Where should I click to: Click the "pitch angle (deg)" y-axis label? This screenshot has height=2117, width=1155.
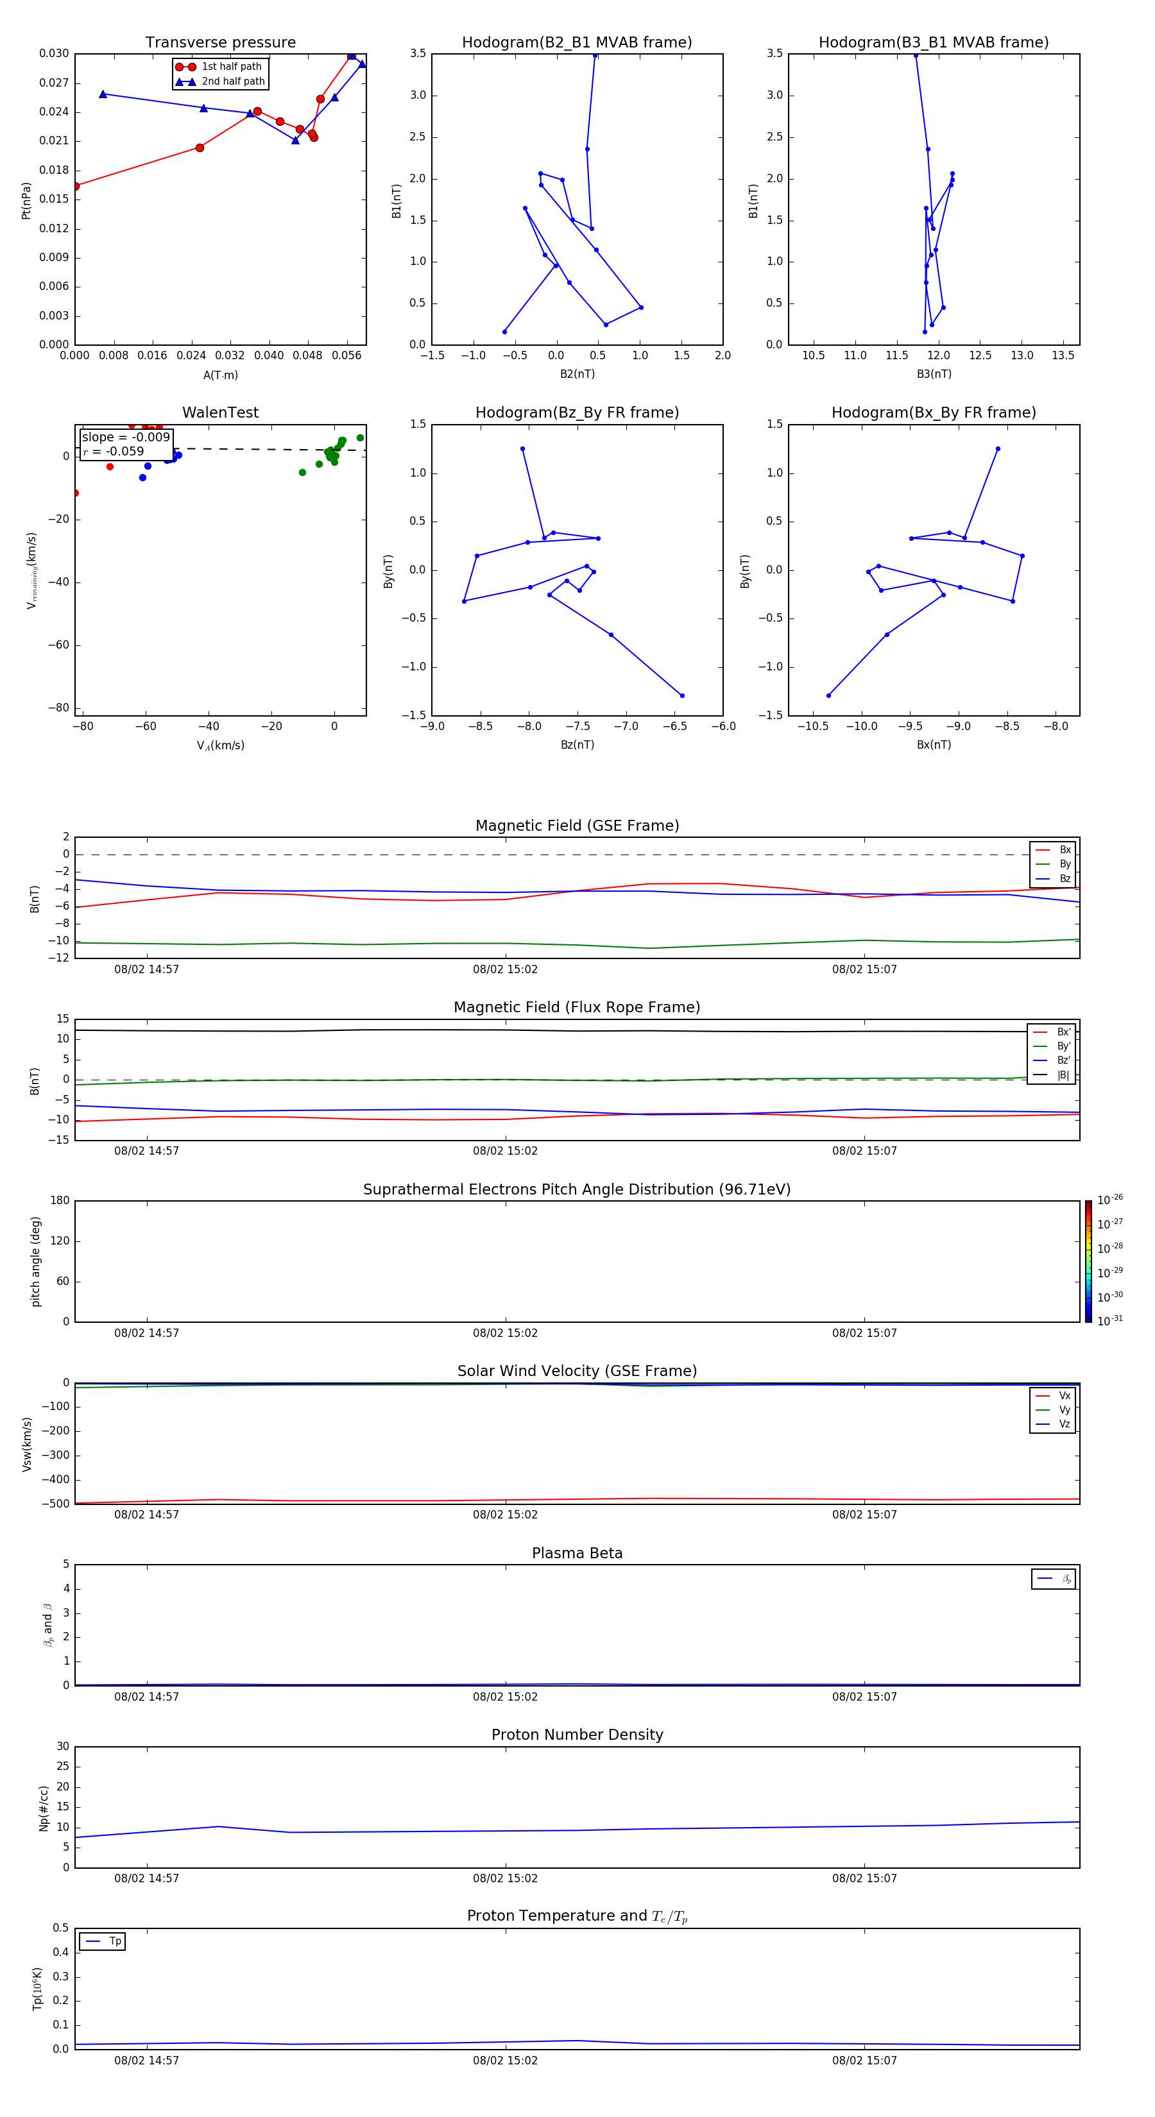tap(35, 1261)
